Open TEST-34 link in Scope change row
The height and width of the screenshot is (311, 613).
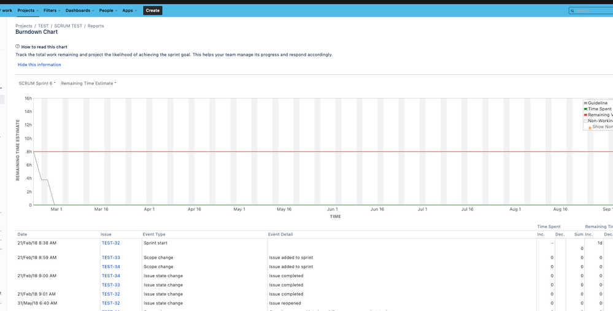point(110,266)
